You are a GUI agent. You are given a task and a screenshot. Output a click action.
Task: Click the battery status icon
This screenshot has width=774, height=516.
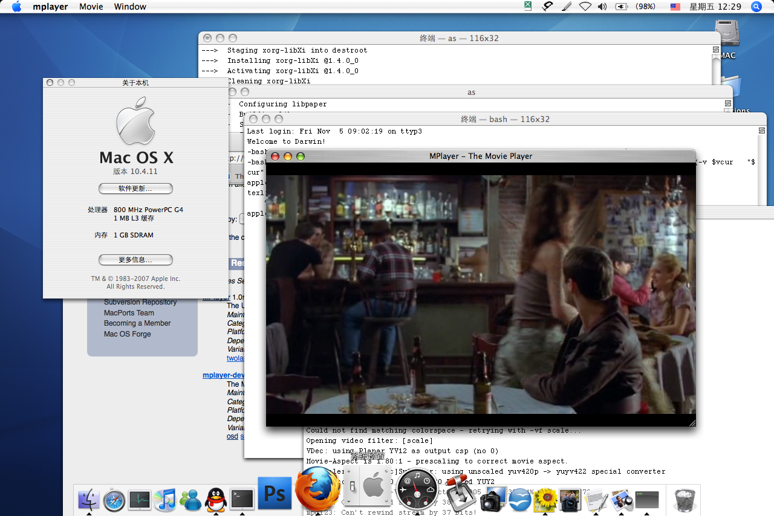coord(622,7)
